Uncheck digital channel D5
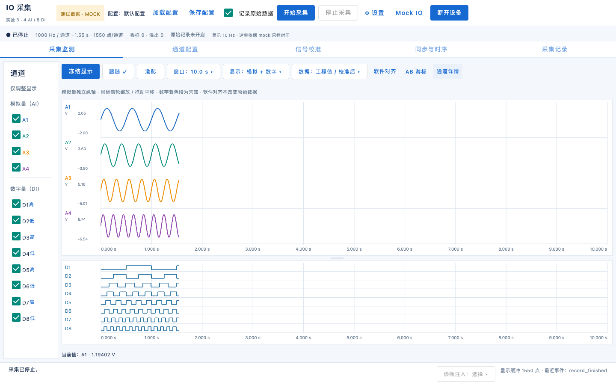Image resolution: width=616 pixels, height=385 pixels. pos(16,269)
